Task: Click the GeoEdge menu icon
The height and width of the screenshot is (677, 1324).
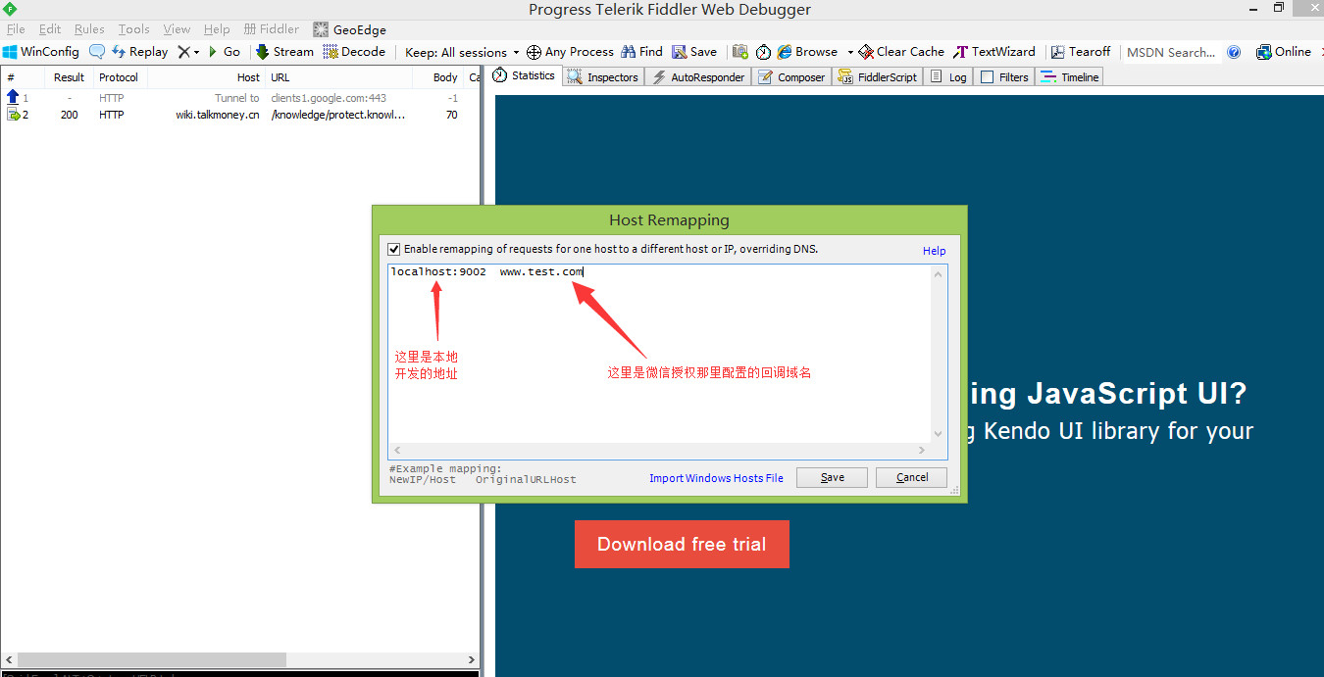Action: click(x=321, y=29)
